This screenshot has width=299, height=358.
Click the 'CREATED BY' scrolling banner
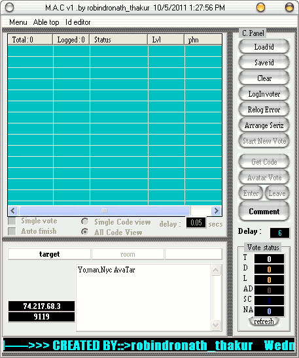pos(149,345)
